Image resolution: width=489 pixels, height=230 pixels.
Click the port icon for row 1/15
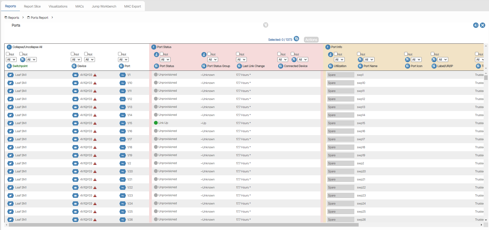(x=122, y=123)
